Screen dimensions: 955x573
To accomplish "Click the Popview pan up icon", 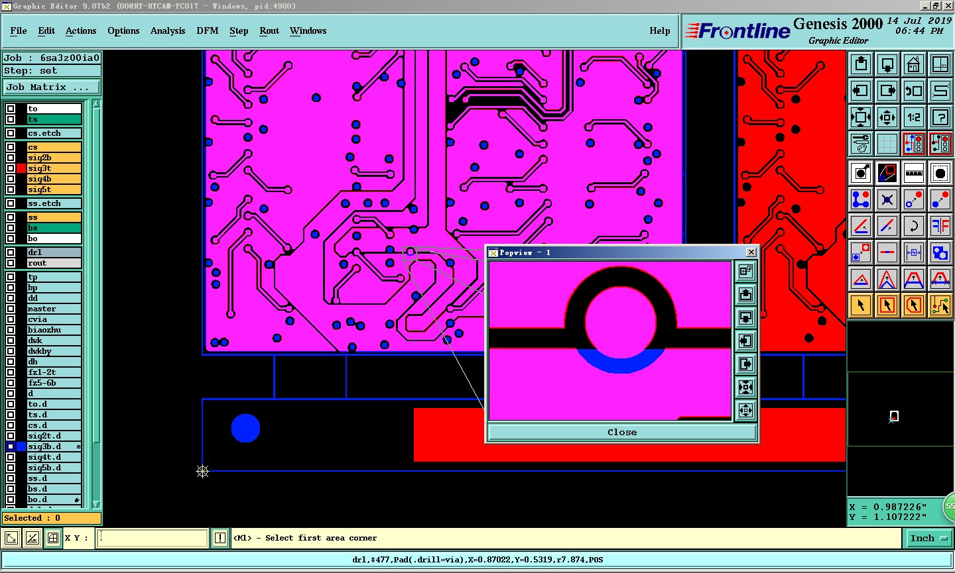I will pyautogui.click(x=746, y=294).
